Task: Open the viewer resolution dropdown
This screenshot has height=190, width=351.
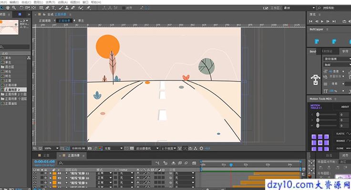Action: [114, 148]
